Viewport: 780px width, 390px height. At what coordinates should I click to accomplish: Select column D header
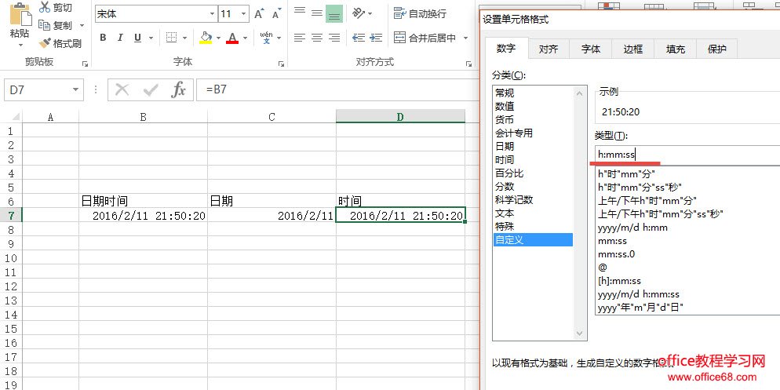tap(400, 117)
